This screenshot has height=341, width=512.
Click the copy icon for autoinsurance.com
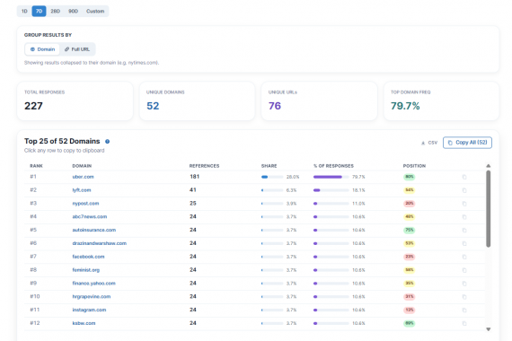464,230
